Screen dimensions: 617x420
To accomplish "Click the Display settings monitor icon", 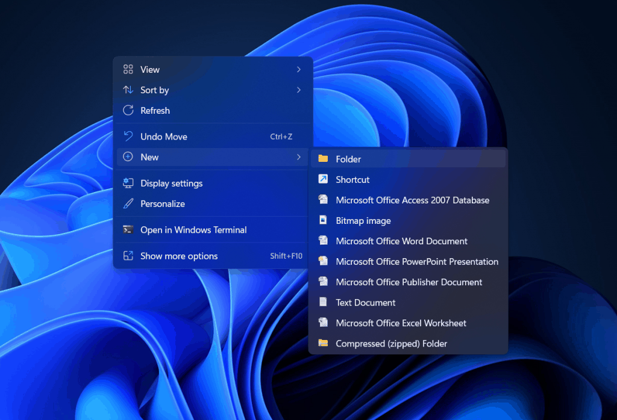I will [x=128, y=183].
